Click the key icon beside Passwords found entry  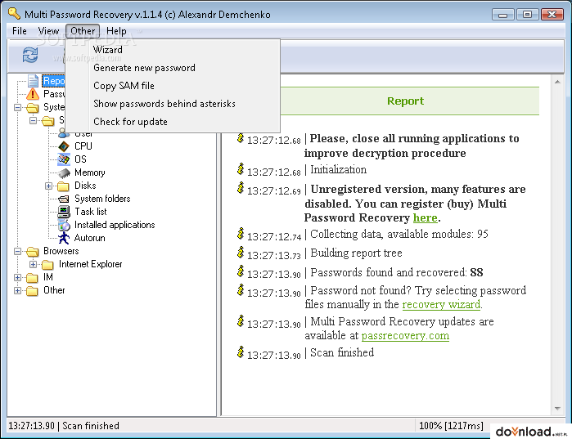(x=240, y=271)
